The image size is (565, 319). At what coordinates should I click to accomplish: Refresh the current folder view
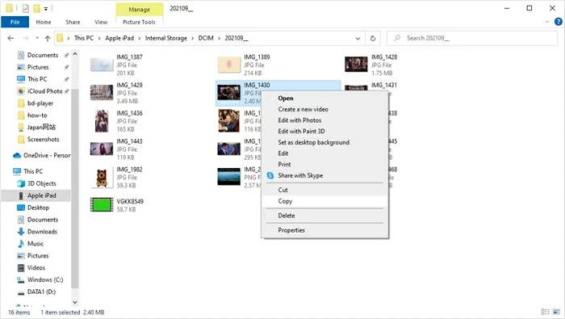tap(373, 38)
